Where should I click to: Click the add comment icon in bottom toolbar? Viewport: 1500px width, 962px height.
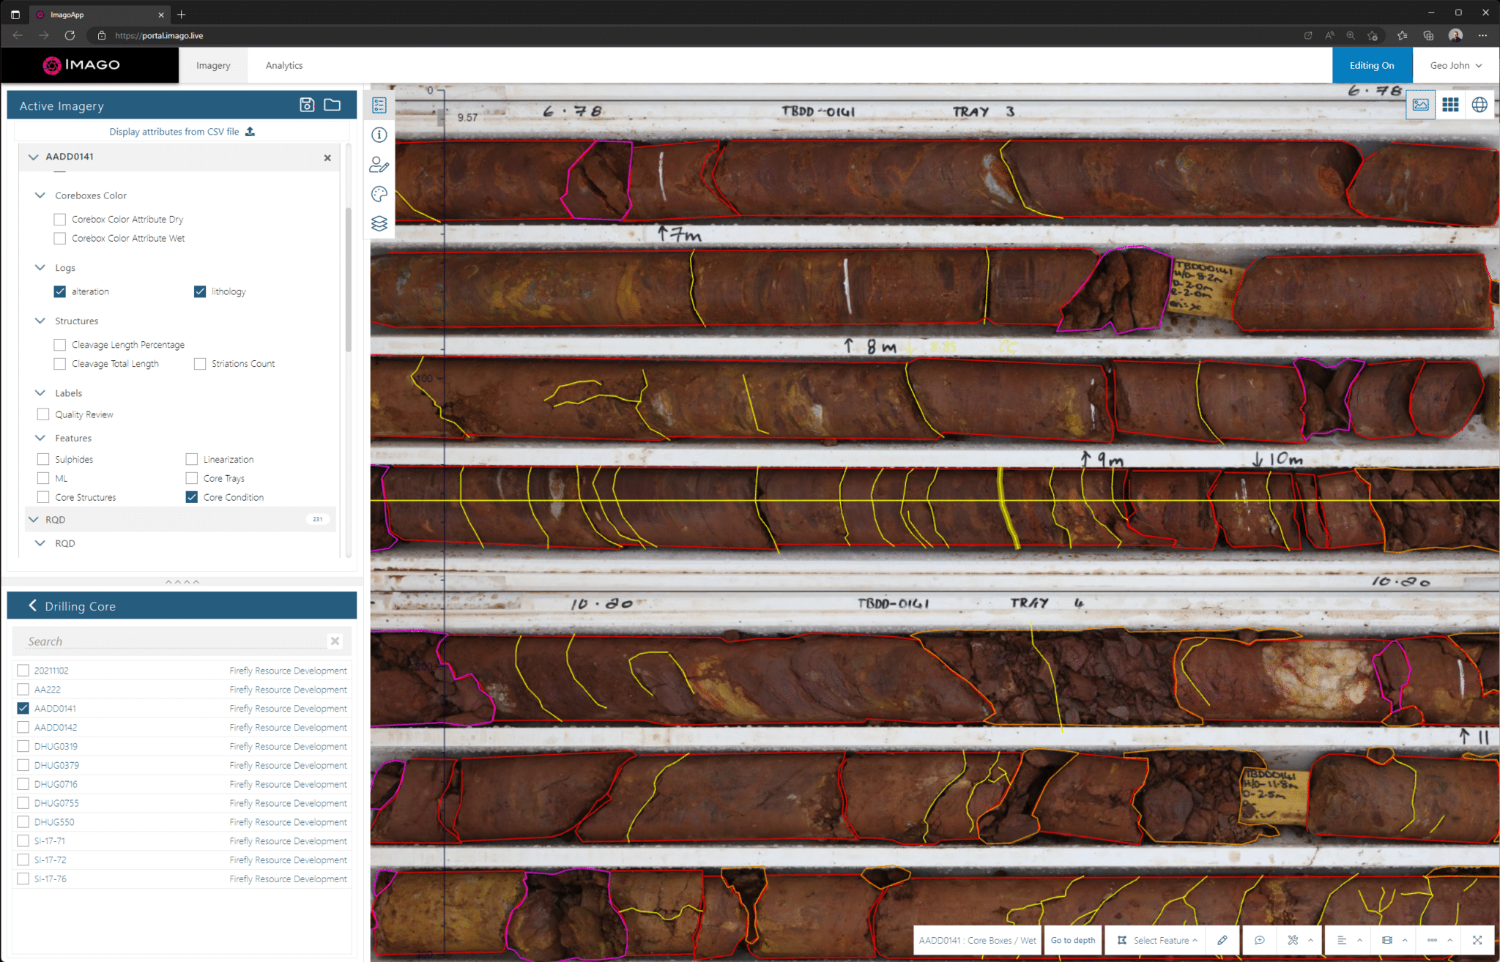pyautogui.click(x=1260, y=940)
